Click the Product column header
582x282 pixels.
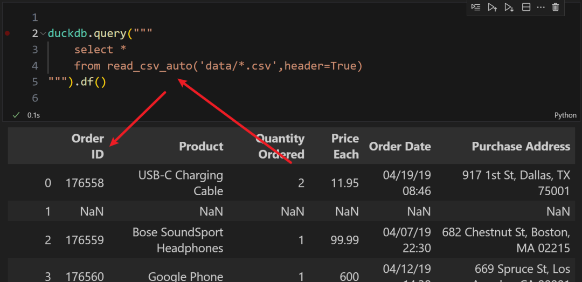click(201, 146)
